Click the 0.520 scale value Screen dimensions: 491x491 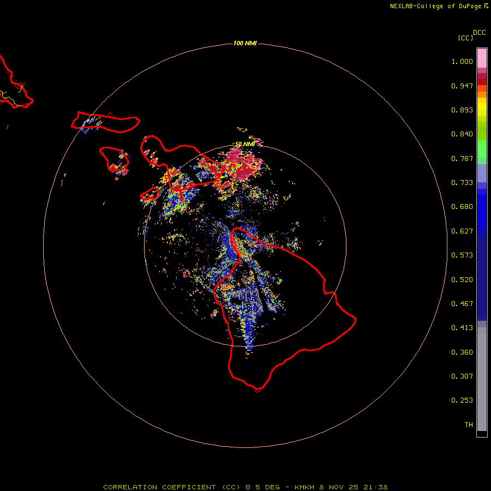pos(462,280)
